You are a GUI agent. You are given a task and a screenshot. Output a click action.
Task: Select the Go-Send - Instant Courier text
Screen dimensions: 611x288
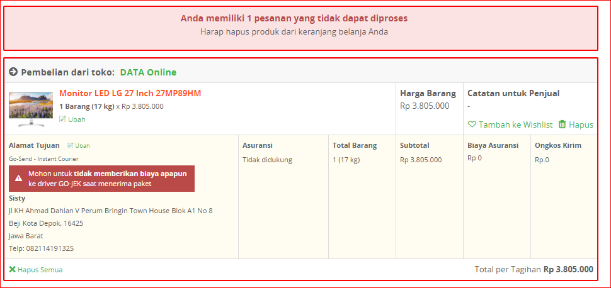[43, 159]
